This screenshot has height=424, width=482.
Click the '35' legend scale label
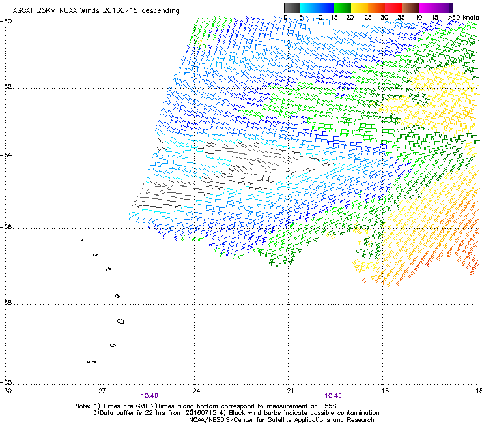coord(401,18)
